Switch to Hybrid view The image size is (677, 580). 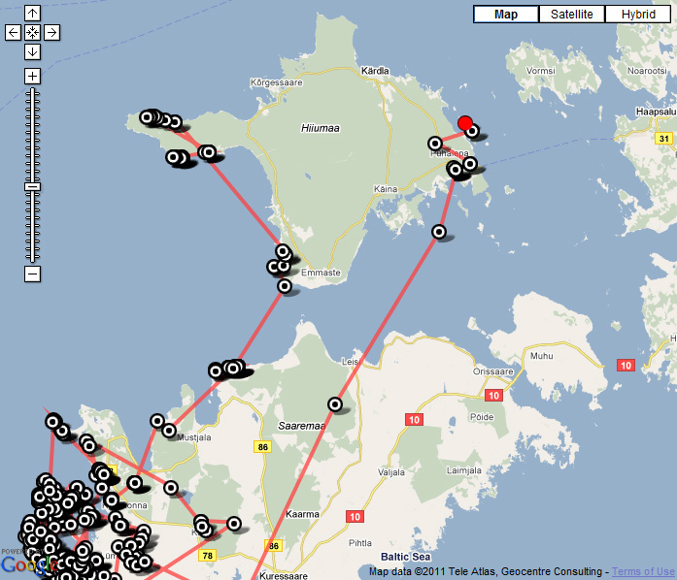pyautogui.click(x=638, y=15)
